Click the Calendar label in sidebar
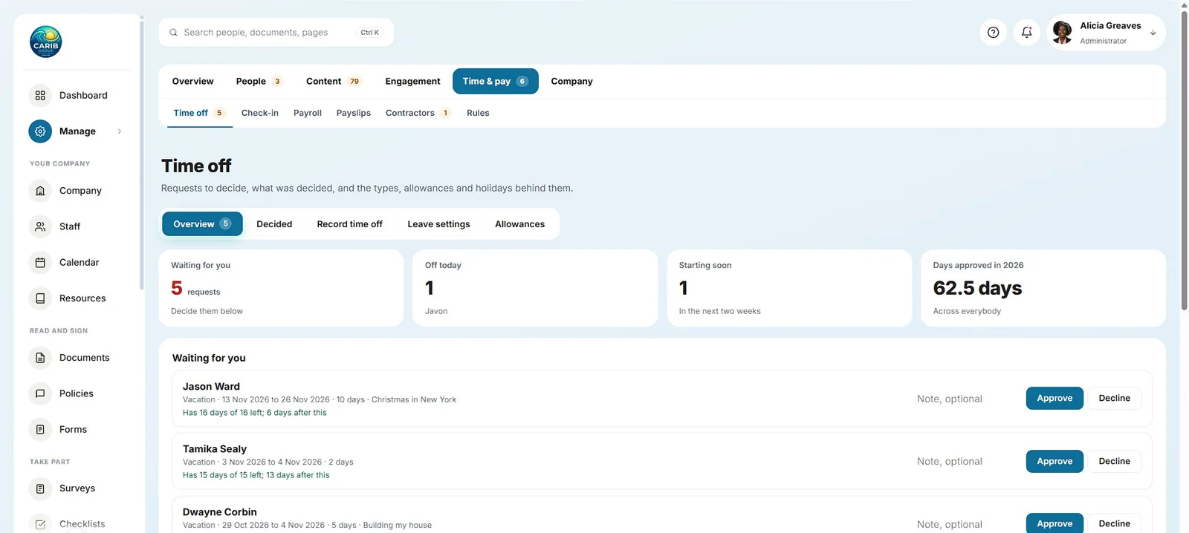 click(x=79, y=263)
